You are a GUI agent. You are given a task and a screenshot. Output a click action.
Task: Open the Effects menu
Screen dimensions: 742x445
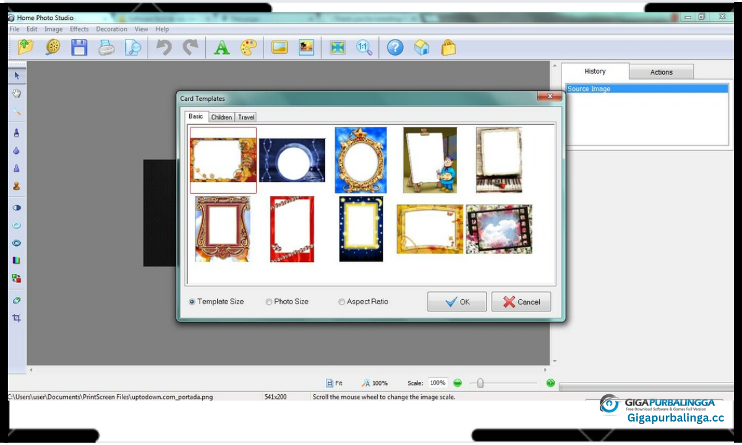click(x=79, y=29)
